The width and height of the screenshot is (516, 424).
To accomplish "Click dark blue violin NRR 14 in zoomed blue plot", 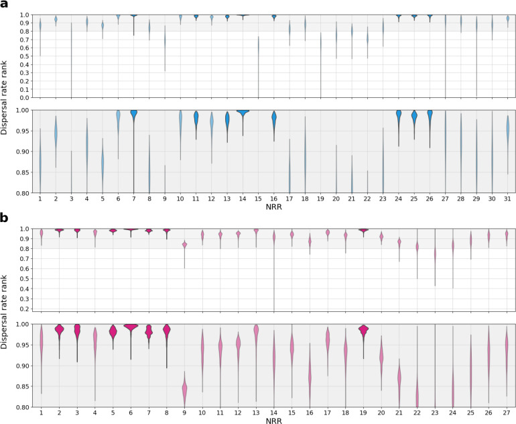I will click(243, 113).
